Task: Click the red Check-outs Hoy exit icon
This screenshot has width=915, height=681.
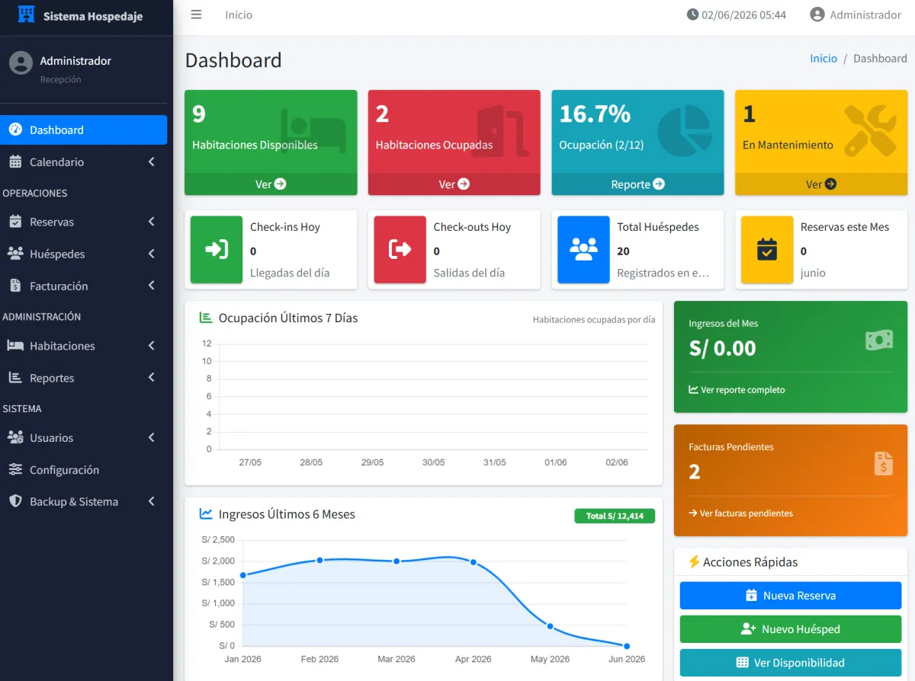Action: pos(400,249)
